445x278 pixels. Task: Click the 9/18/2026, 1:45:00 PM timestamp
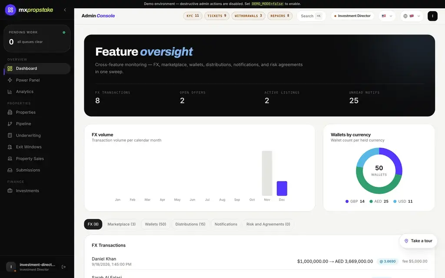pos(112,265)
